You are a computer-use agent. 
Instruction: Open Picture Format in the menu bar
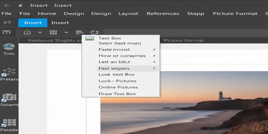click(x=235, y=14)
